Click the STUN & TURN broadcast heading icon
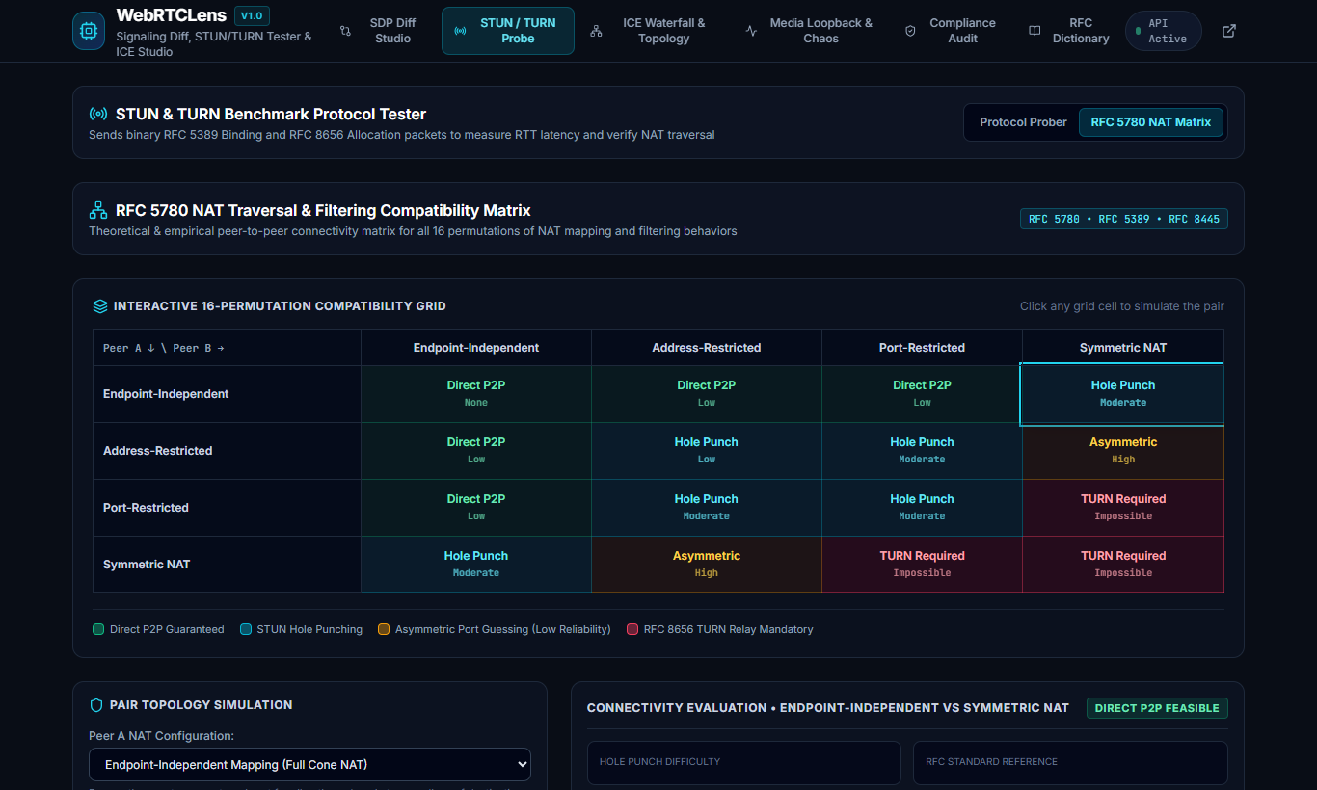The width and height of the screenshot is (1317, 790). [97, 114]
